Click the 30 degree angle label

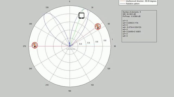coord(92,8)
